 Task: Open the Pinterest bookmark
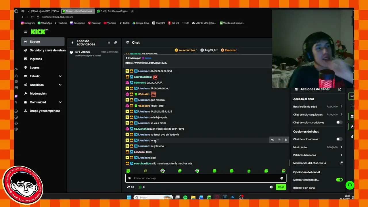coord(94,23)
